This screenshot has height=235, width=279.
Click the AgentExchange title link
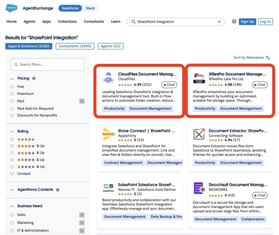click(x=38, y=8)
